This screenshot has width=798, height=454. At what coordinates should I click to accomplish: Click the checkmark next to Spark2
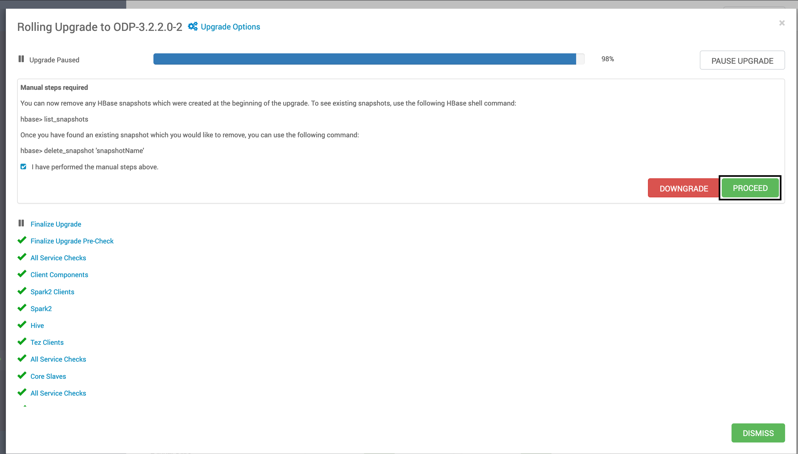22,308
